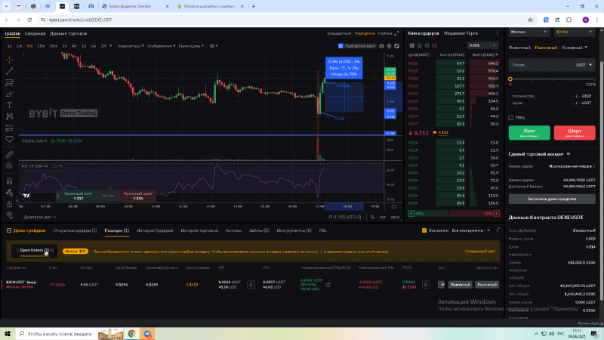Toggle drawings visibility eye icon
The width and height of the screenshot is (604, 340).
point(9,215)
